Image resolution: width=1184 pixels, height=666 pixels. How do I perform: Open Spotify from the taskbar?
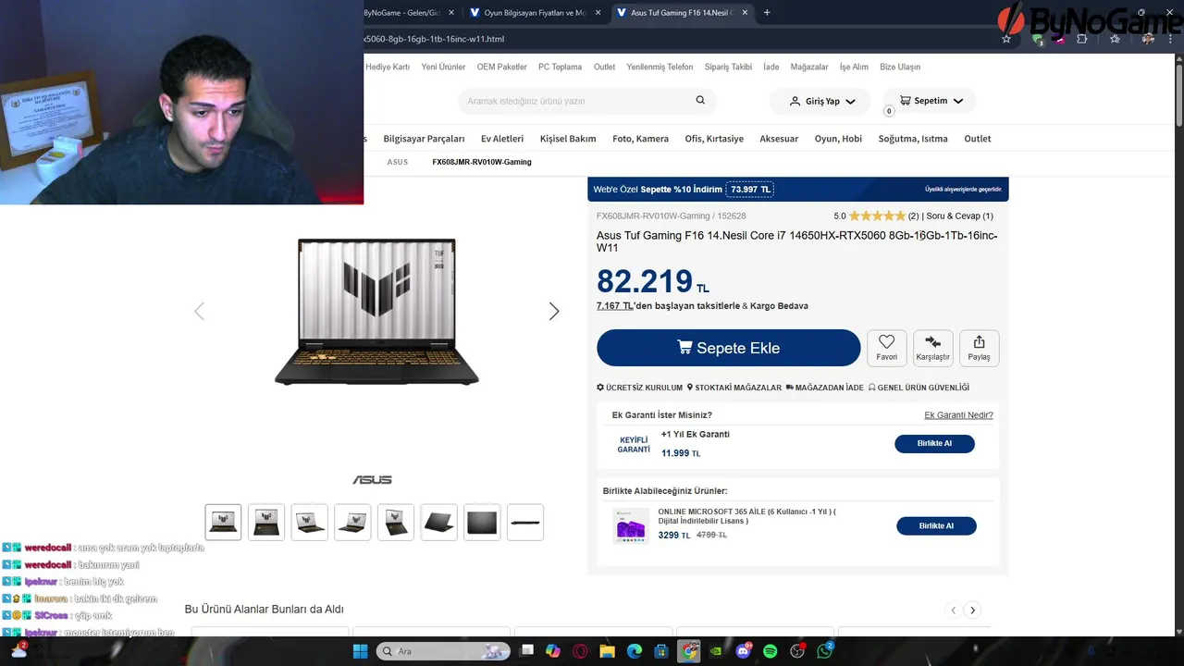(x=771, y=651)
